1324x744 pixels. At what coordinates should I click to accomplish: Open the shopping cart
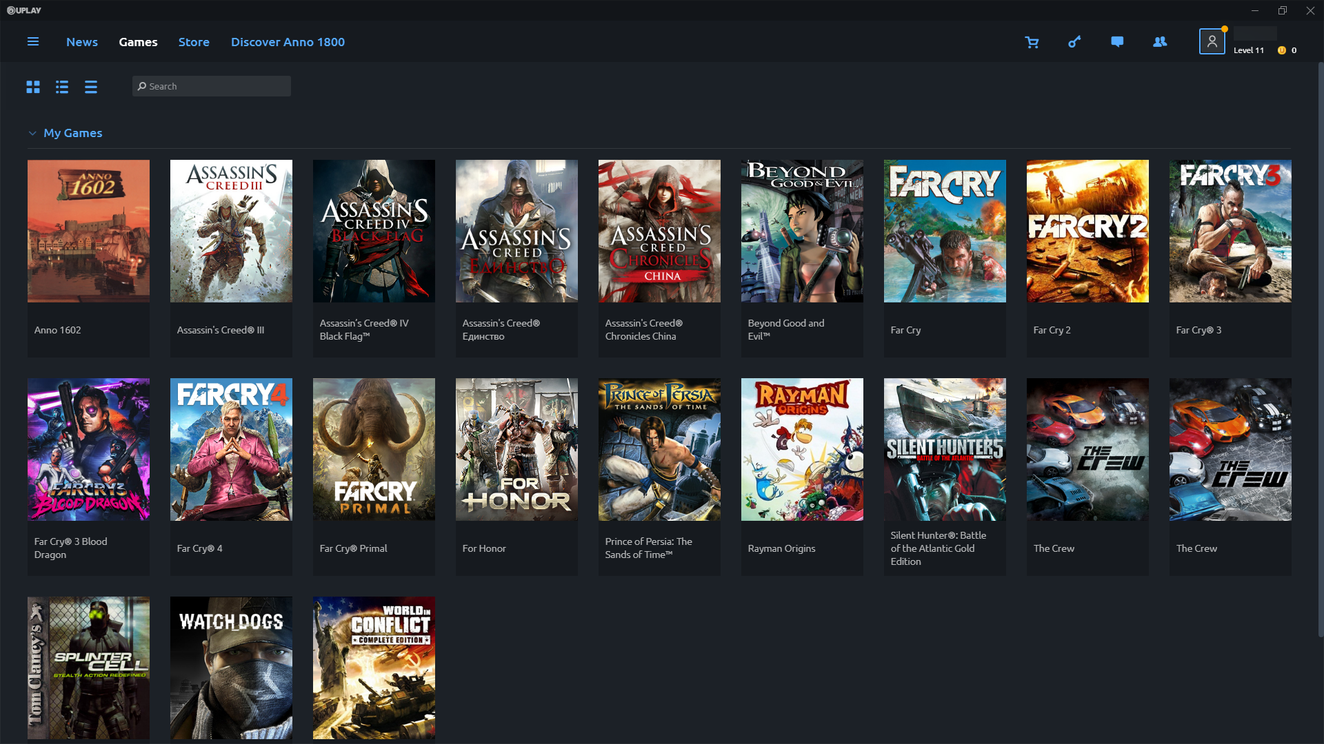tap(1032, 43)
